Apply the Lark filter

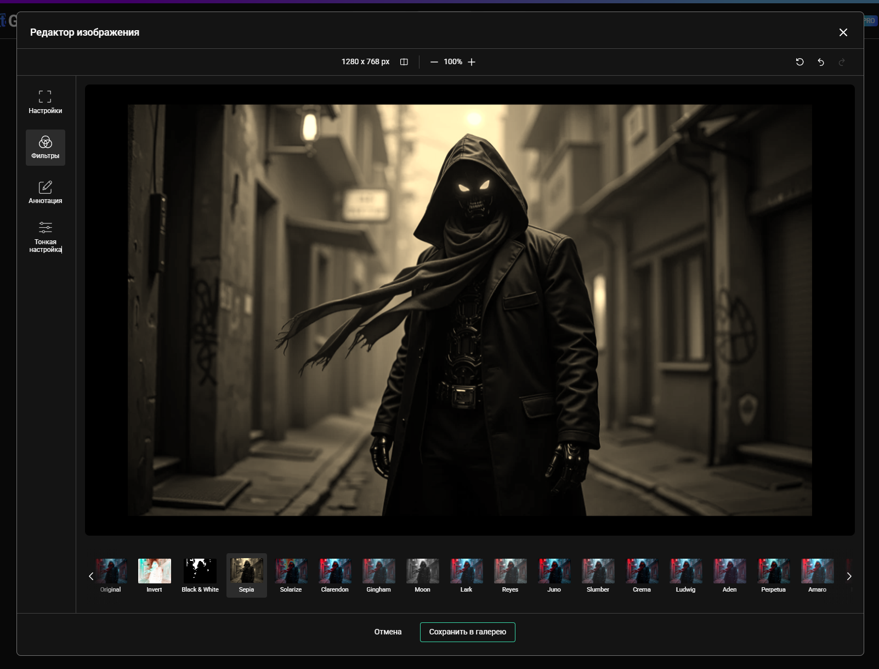click(467, 575)
